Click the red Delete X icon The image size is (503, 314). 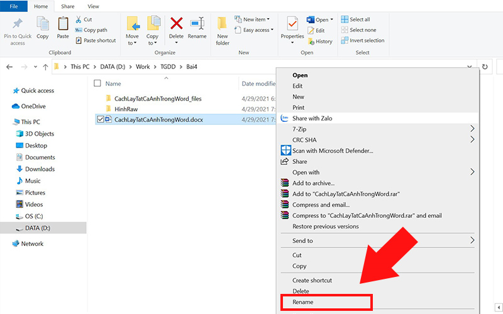pyautogui.click(x=177, y=24)
